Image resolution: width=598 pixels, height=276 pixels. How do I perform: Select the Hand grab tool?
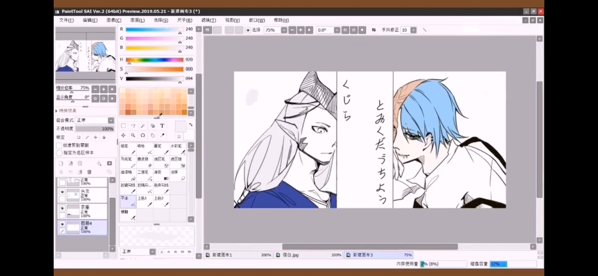click(x=153, y=135)
